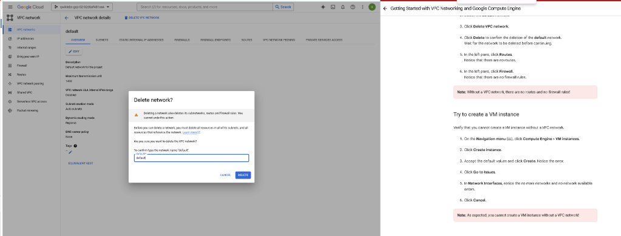The width and height of the screenshot is (621, 236).
Task: Click the lab instructions back arrow
Action: (385, 8)
